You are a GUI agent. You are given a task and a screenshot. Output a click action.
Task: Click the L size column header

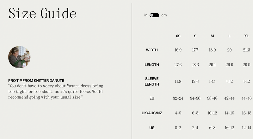pos(229,36)
